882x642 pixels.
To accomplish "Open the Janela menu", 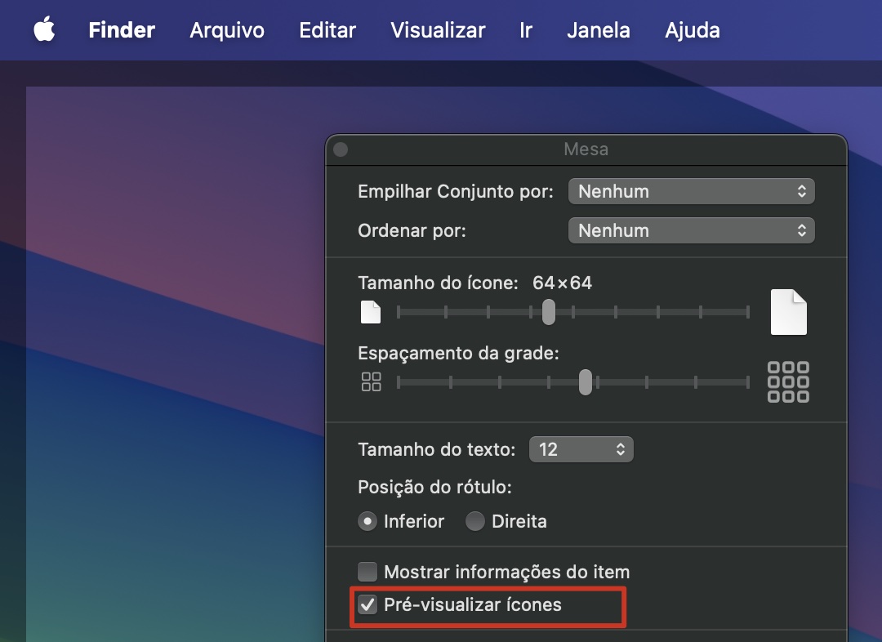I will point(598,30).
